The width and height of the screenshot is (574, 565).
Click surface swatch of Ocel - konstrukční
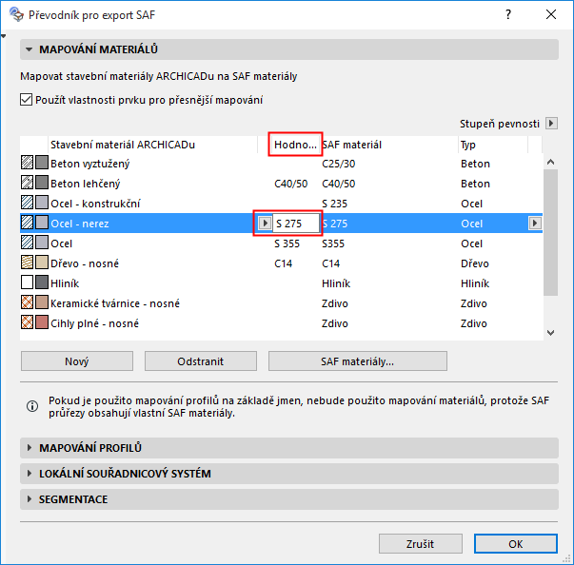tap(42, 203)
